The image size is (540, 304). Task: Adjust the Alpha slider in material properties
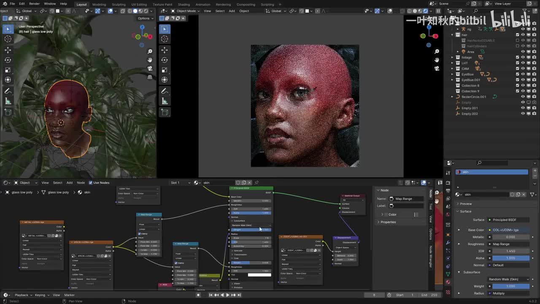510,258
